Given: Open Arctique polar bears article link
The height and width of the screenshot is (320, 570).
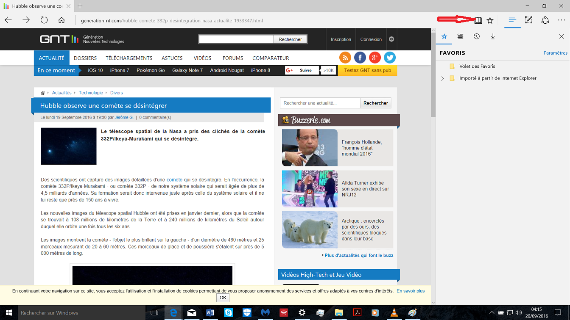Looking at the screenshot, I should [x=364, y=230].
